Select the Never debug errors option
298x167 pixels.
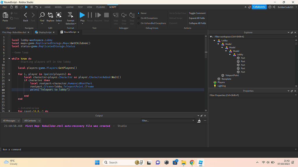click(x=139, y=13)
